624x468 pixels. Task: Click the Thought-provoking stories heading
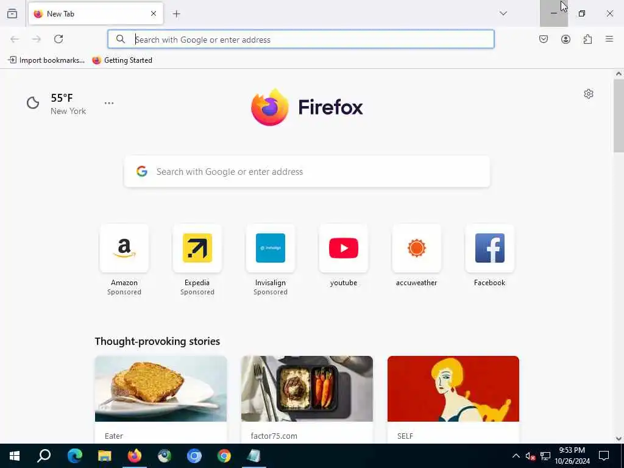point(157,341)
